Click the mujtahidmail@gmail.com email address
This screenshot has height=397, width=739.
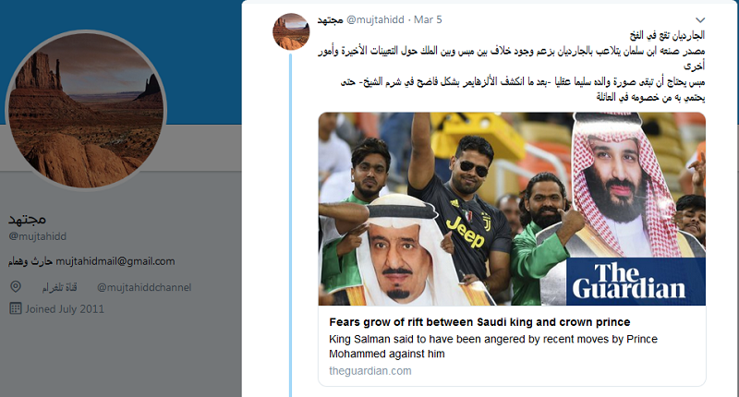[x=109, y=261]
